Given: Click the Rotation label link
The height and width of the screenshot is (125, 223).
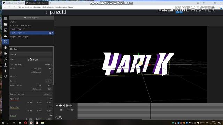Looking at the screenshot, I should click(x=15, y=107).
